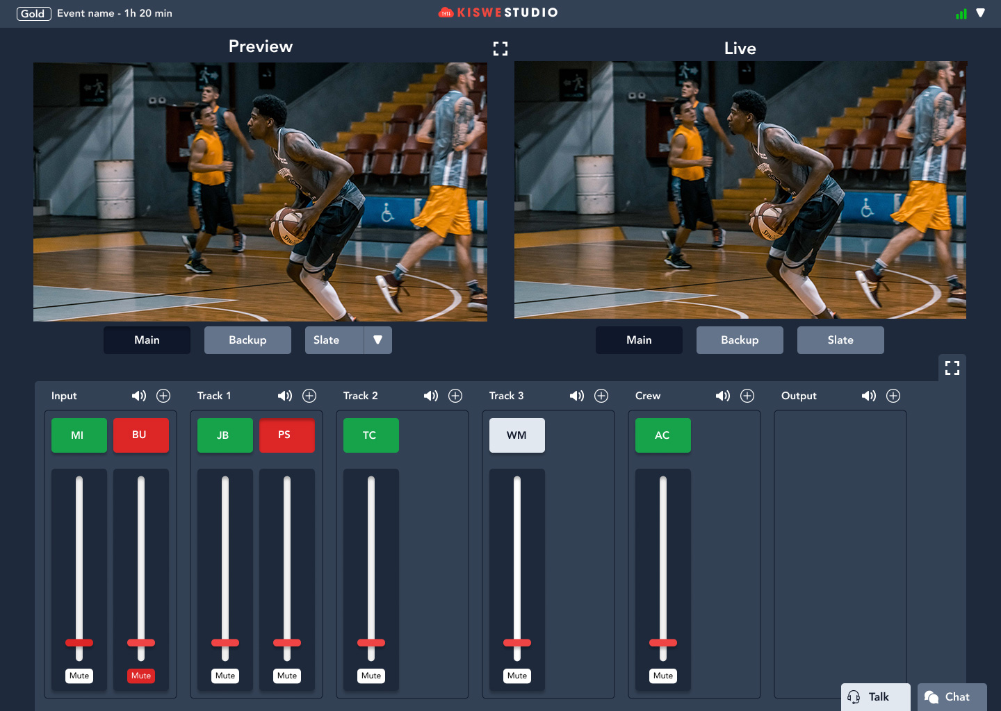Toggle Mute on the WM channel

point(517,676)
